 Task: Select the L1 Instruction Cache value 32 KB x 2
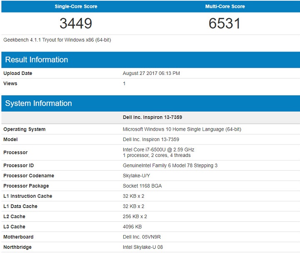[x=134, y=196]
